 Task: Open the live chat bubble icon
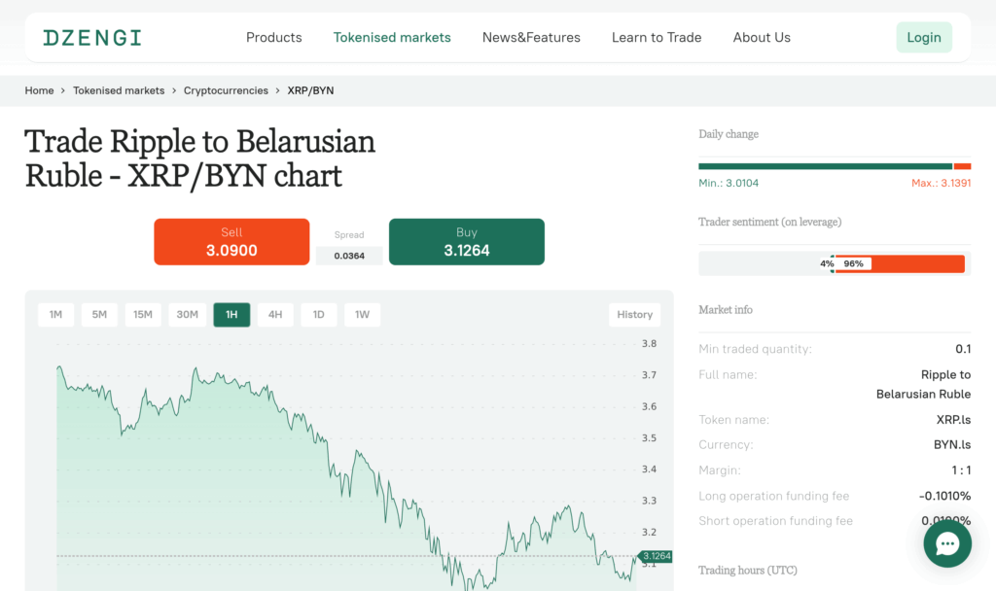947,543
